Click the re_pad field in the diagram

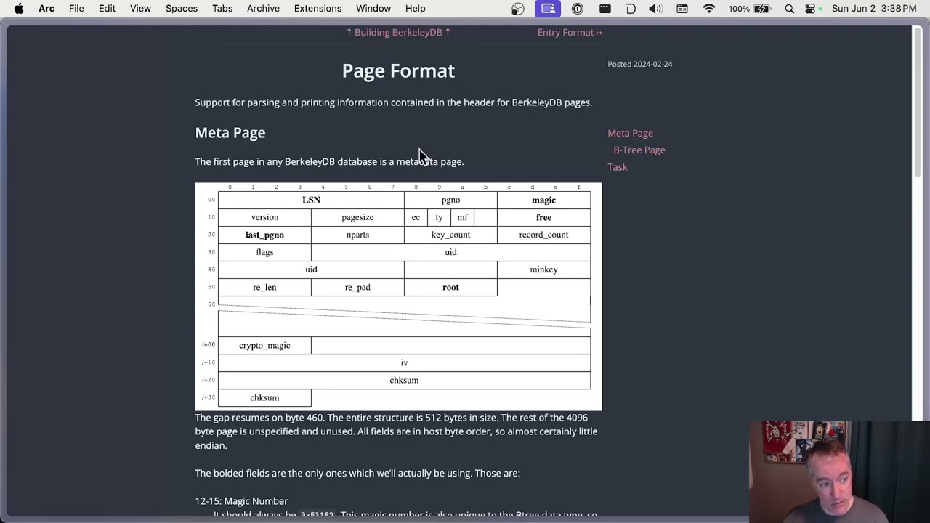tap(357, 287)
